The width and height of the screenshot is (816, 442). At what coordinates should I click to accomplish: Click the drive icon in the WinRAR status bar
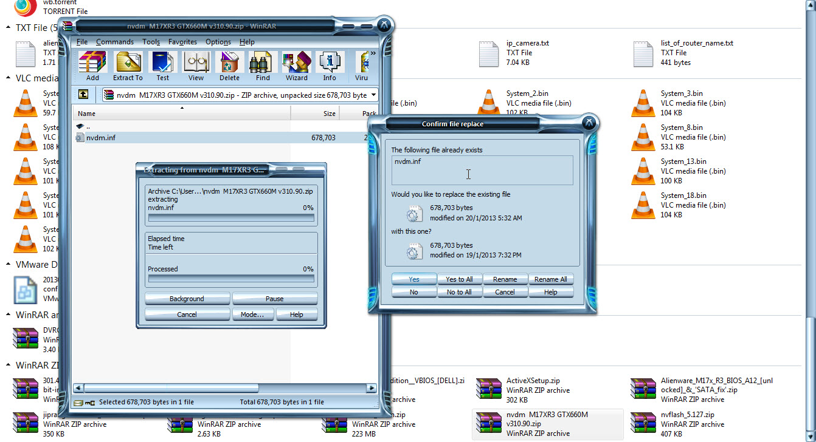point(78,402)
